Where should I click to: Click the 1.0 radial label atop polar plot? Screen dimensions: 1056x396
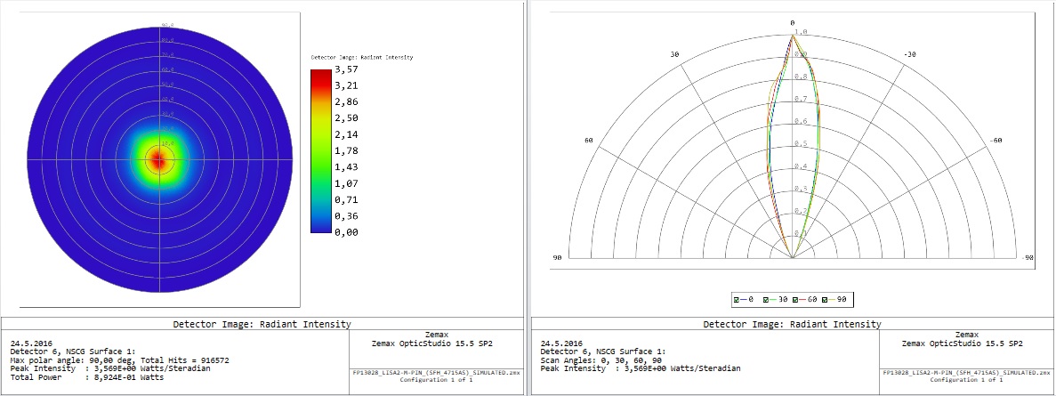(801, 32)
